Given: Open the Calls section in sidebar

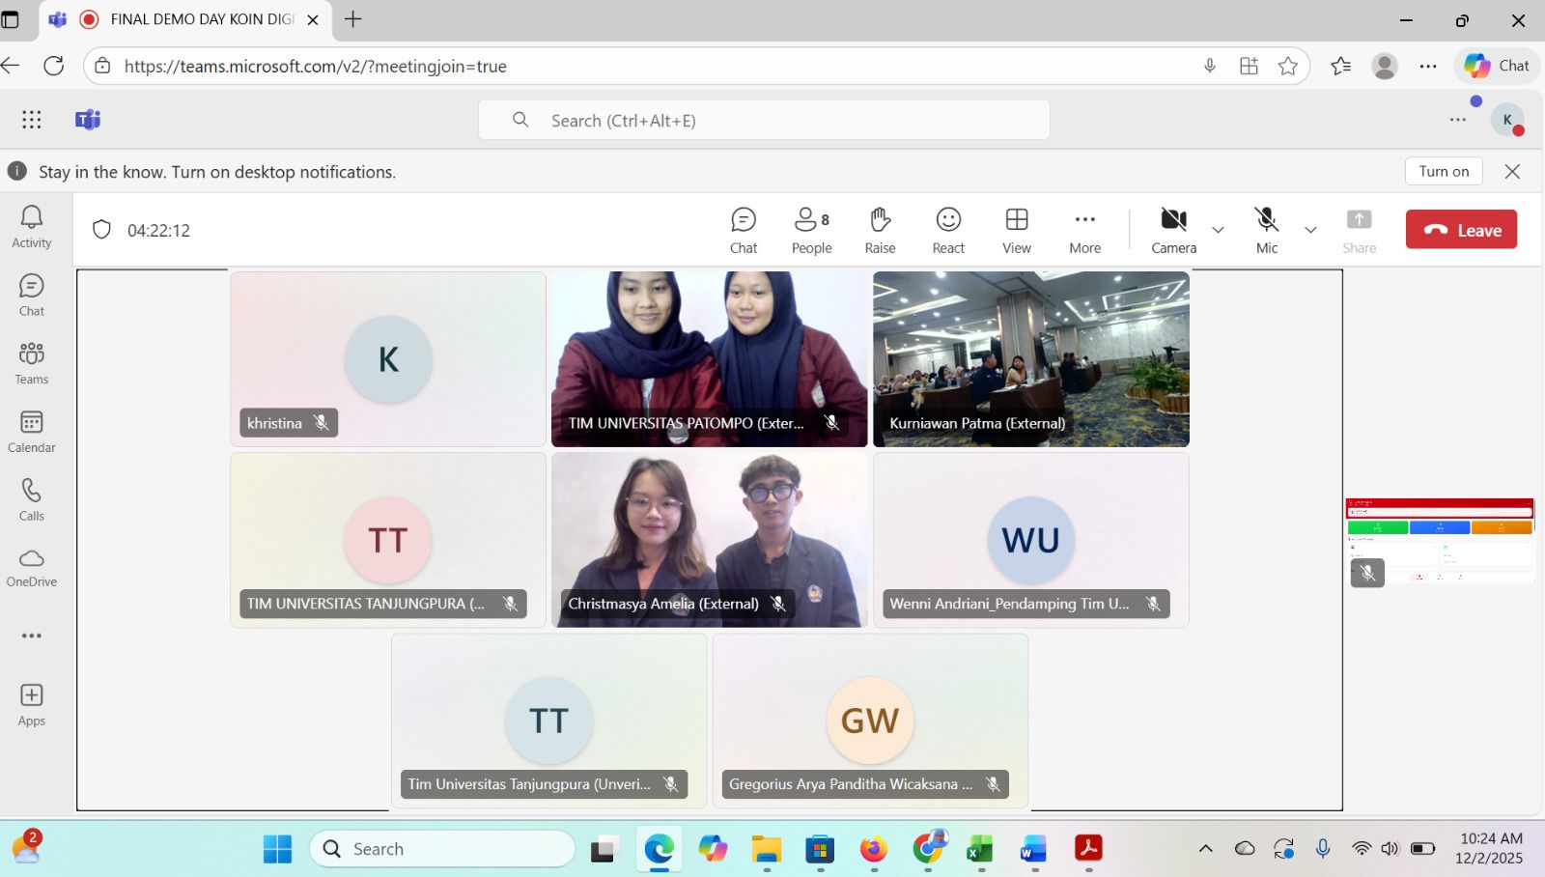Looking at the screenshot, I should (x=32, y=499).
